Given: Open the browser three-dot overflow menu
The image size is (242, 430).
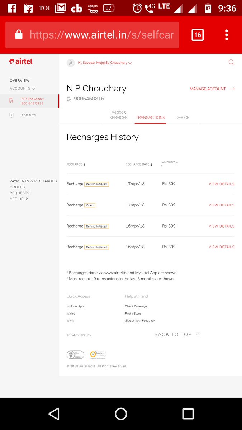Looking at the screenshot, I should [x=227, y=35].
